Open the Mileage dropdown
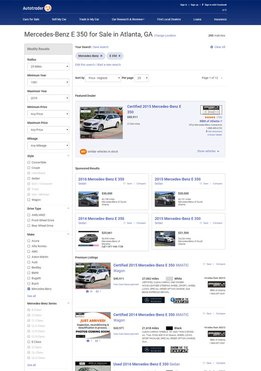 point(48,146)
